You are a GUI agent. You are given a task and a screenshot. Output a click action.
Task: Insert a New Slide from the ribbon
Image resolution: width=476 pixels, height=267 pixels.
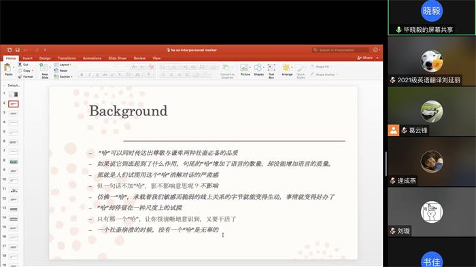[x=44, y=67]
